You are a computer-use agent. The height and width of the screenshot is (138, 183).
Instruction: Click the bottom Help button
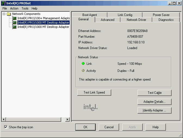156,127
